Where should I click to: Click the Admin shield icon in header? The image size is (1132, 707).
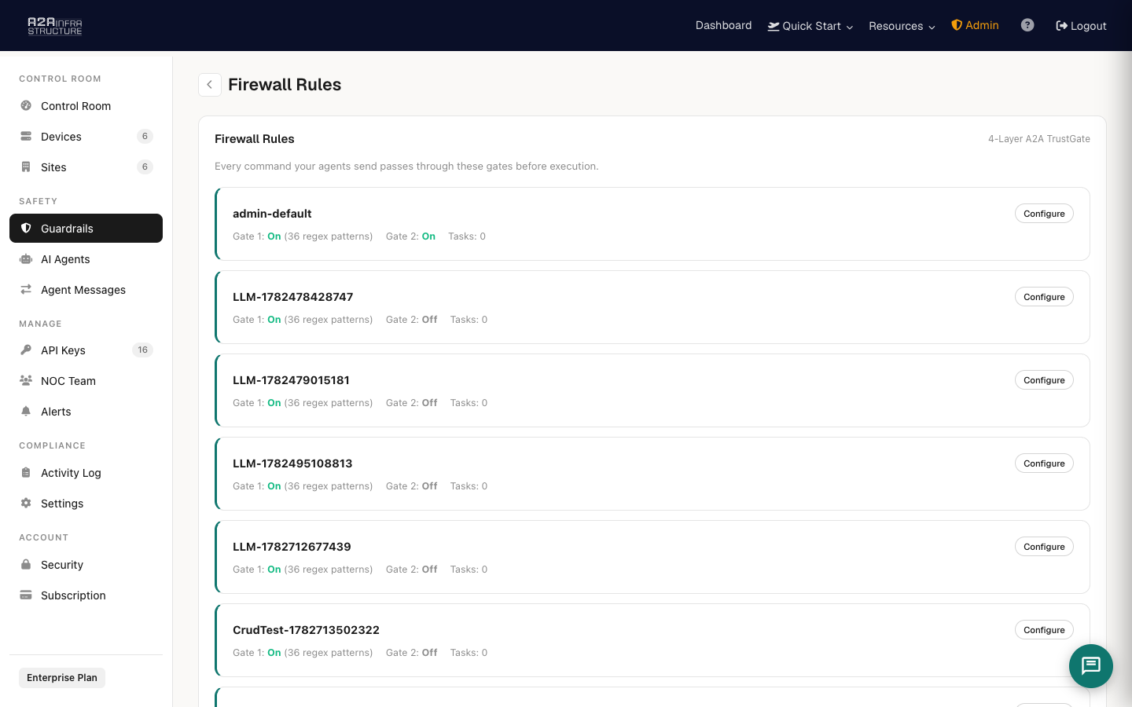[957, 25]
